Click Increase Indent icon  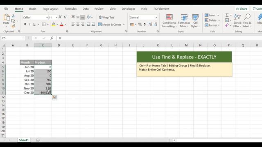pos(93,24)
